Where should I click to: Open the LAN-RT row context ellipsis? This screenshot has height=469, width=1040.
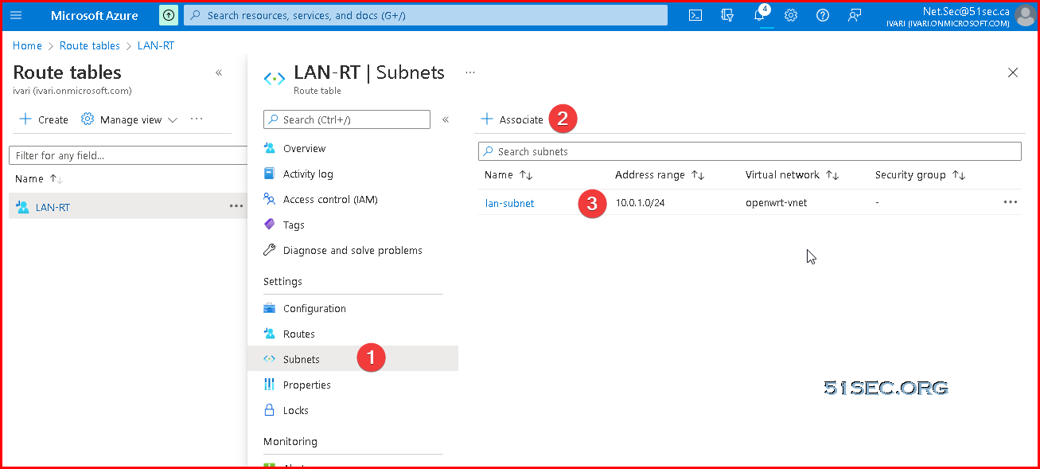pyautogui.click(x=236, y=206)
